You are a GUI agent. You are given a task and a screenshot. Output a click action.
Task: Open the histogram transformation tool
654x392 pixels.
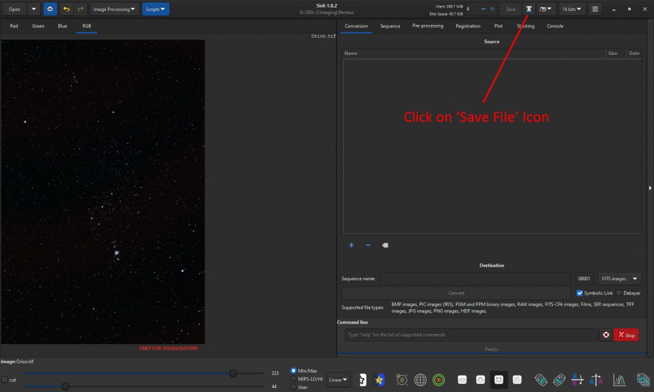pos(619,379)
